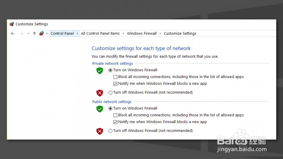Image resolution: width=283 pixels, height=159 pixels.
Task: Enable Block all incoming connections for private network
Action: 115,77
